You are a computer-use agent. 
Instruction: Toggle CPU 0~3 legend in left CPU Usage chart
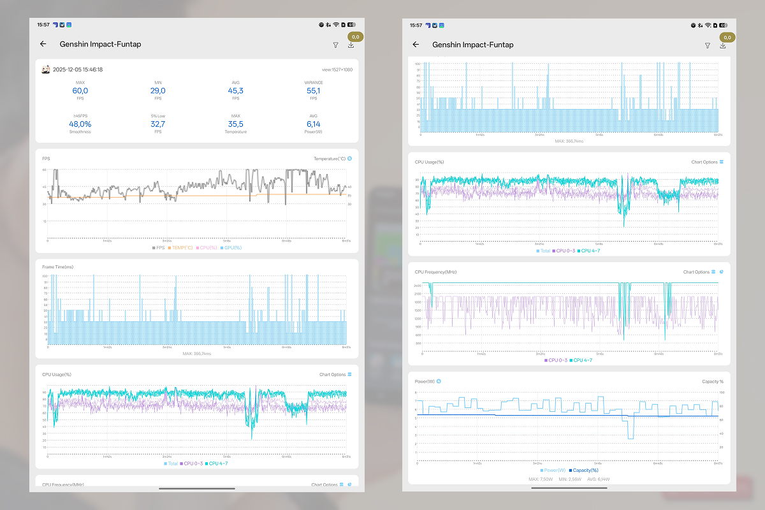192,463
